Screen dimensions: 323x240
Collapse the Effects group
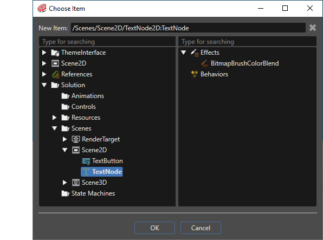click(x=183, y=53)
